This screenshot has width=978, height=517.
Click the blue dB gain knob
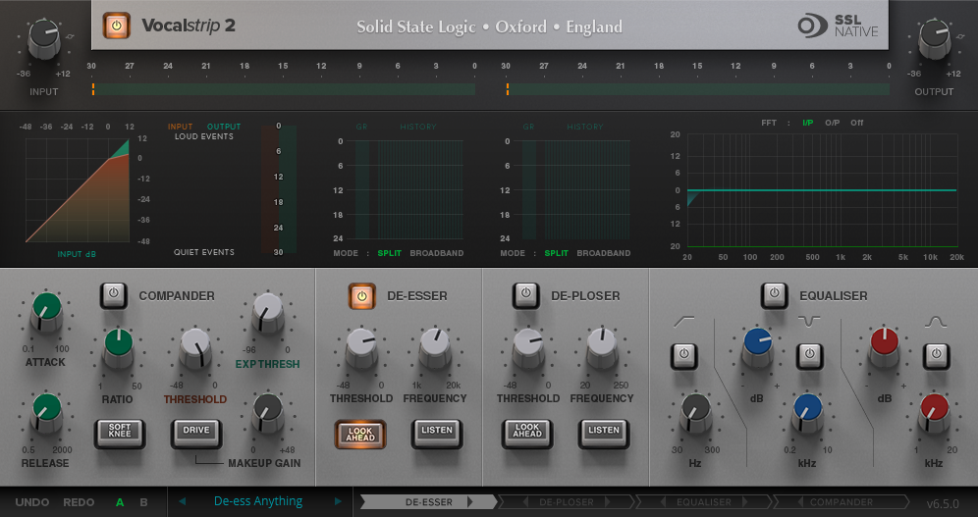click(x=758, y=347)
